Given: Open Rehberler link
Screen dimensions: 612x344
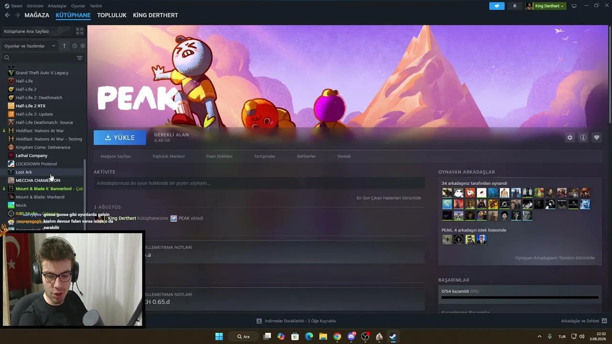Looking at the screenshot, I should (306, 156).
